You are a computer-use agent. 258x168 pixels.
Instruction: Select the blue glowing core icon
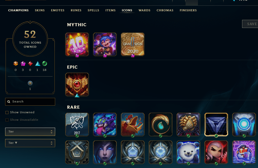(244, 125)
